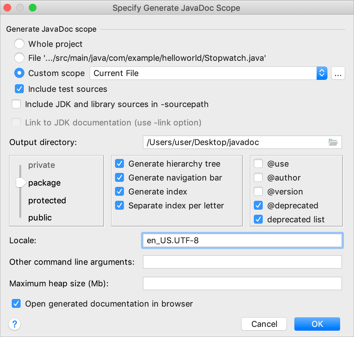Open the output directory folder browser icon
The image size is (354, 337).
coord(333,142)
